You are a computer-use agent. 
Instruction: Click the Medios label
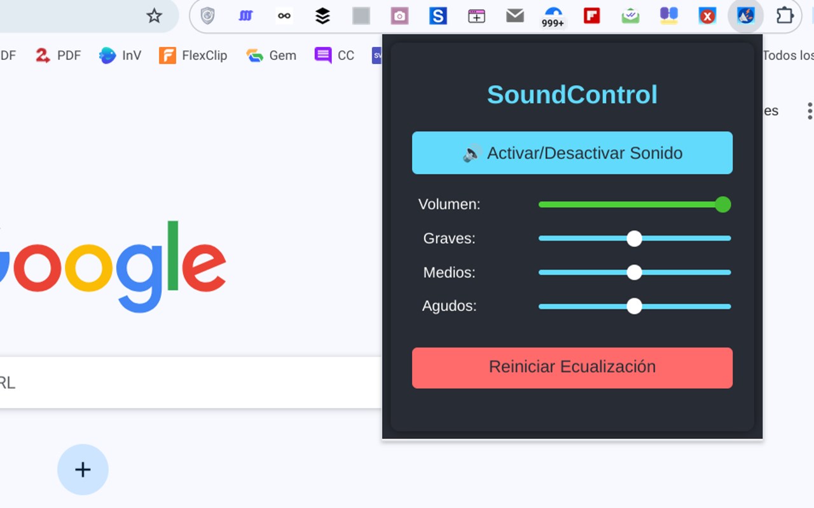(450, 272)
